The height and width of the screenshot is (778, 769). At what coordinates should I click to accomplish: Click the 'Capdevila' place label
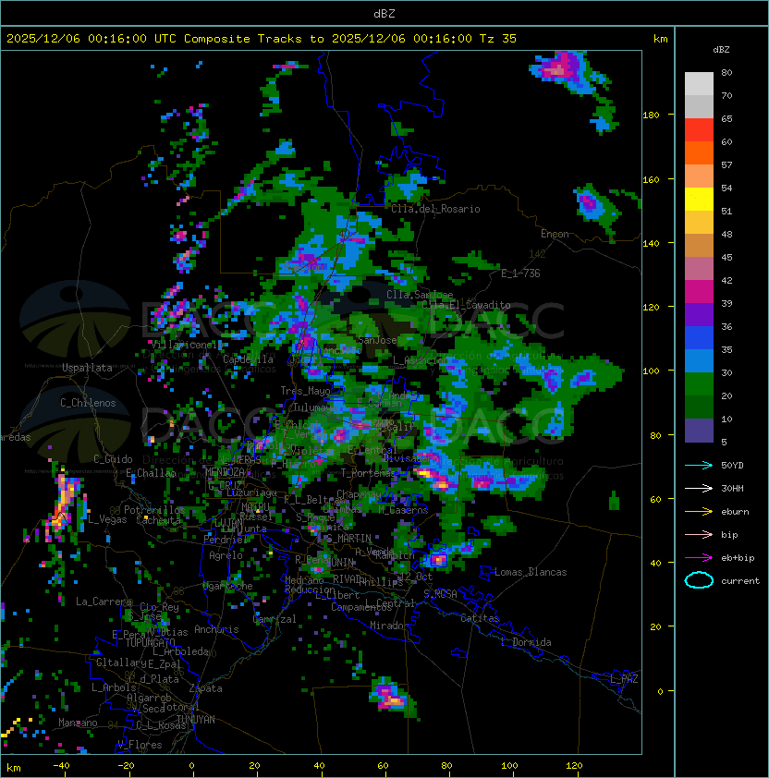click(x=248, y=359)
